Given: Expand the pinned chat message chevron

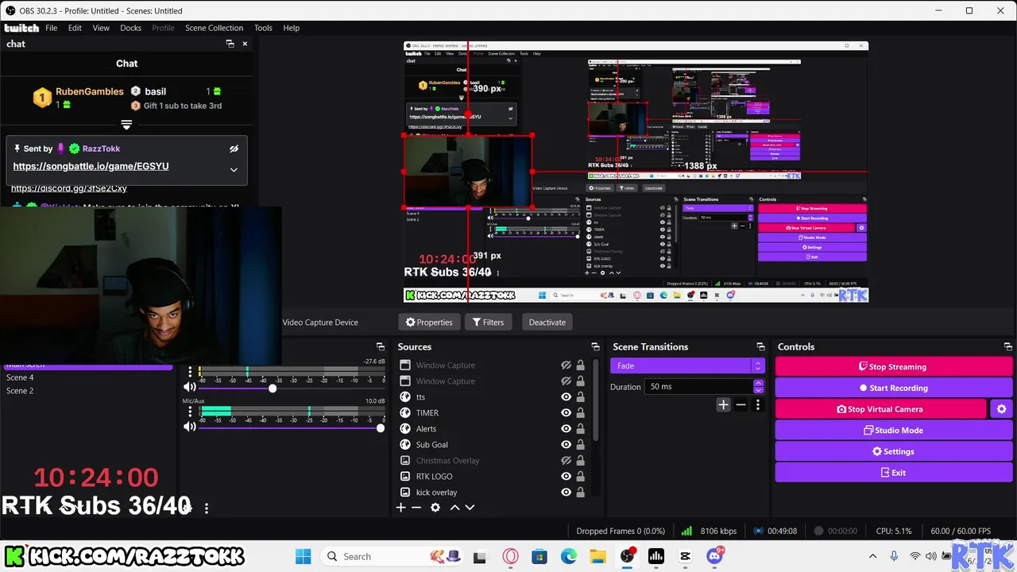Looking at the screenshot, I should click(234, 169).
